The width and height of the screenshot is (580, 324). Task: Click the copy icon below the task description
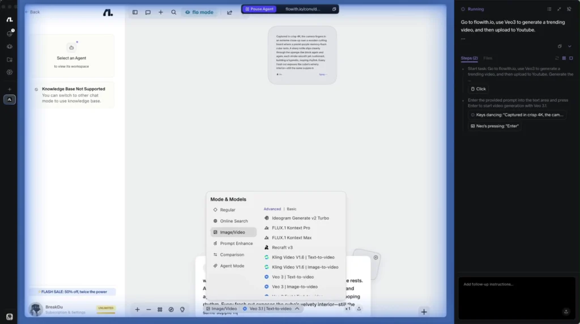[x=560, y=46]
